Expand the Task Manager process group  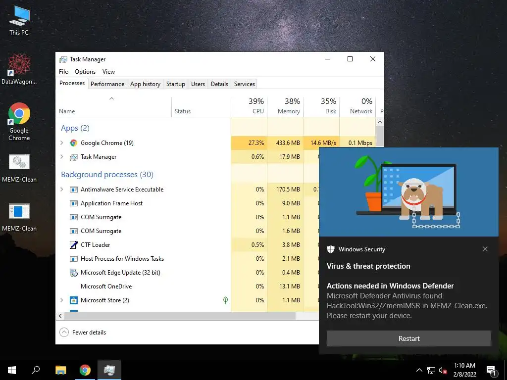(x=62, y=157)
